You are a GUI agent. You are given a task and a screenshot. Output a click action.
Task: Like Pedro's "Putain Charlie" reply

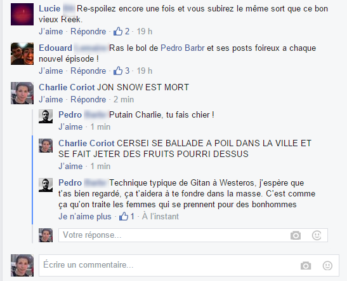click(70, 127)
